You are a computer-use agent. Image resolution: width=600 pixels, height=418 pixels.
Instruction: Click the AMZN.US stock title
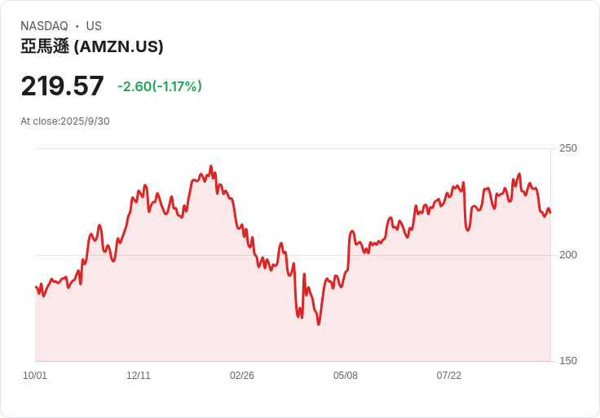(92, 46)
